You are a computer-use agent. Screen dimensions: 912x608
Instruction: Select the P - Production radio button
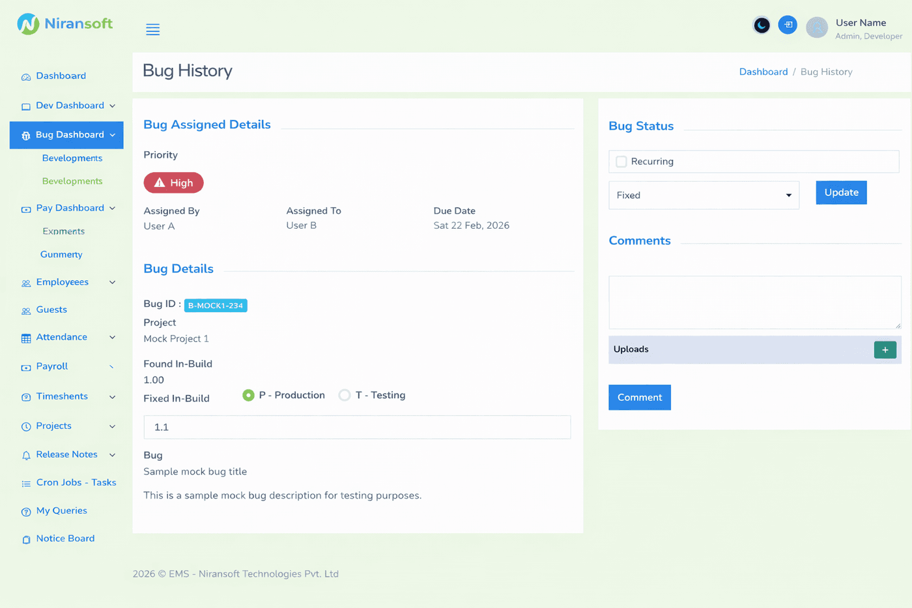point(249,395)
